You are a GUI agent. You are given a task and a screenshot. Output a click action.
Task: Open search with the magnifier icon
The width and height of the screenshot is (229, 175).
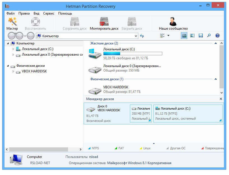209,36
